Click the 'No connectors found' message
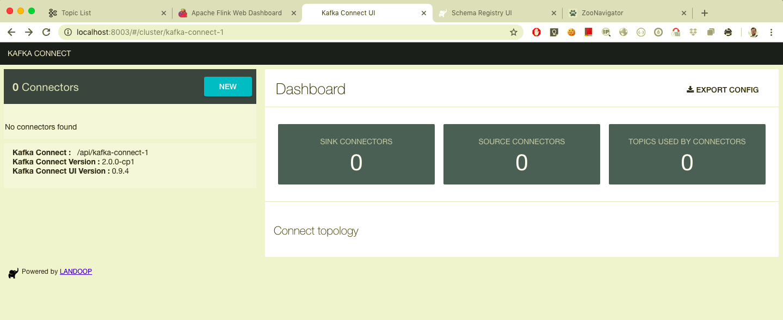This screenshot has width=783, height=320. (x=41, y=127)
